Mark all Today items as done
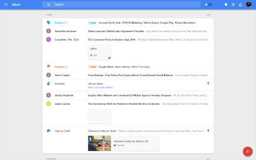Screen dimensions: 256x160 pos(209,15)
